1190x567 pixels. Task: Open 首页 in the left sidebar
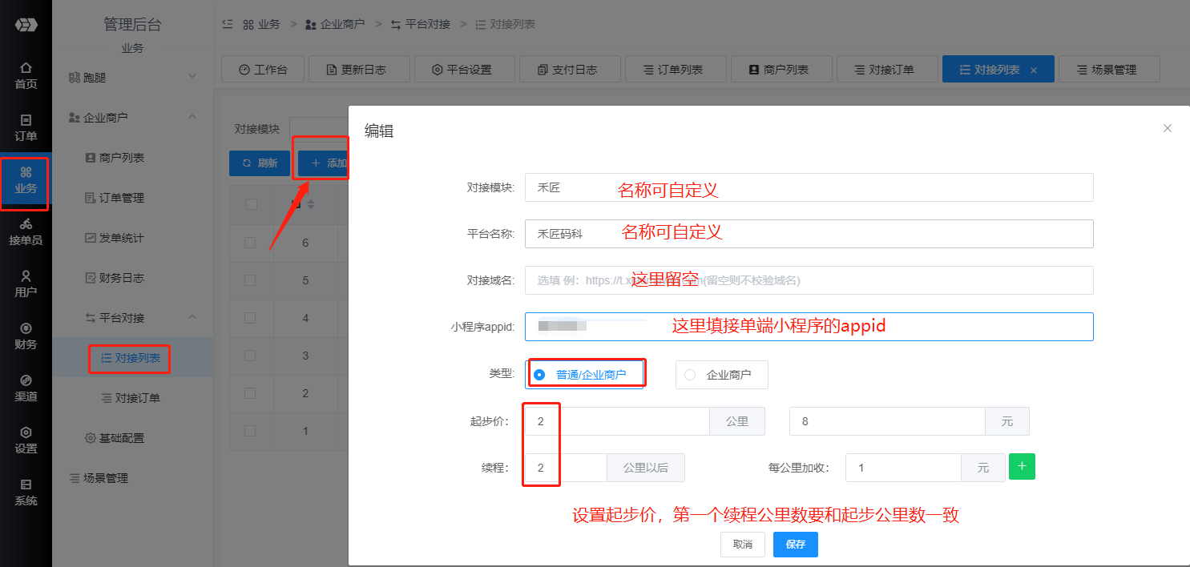click(x=26, y=75)
